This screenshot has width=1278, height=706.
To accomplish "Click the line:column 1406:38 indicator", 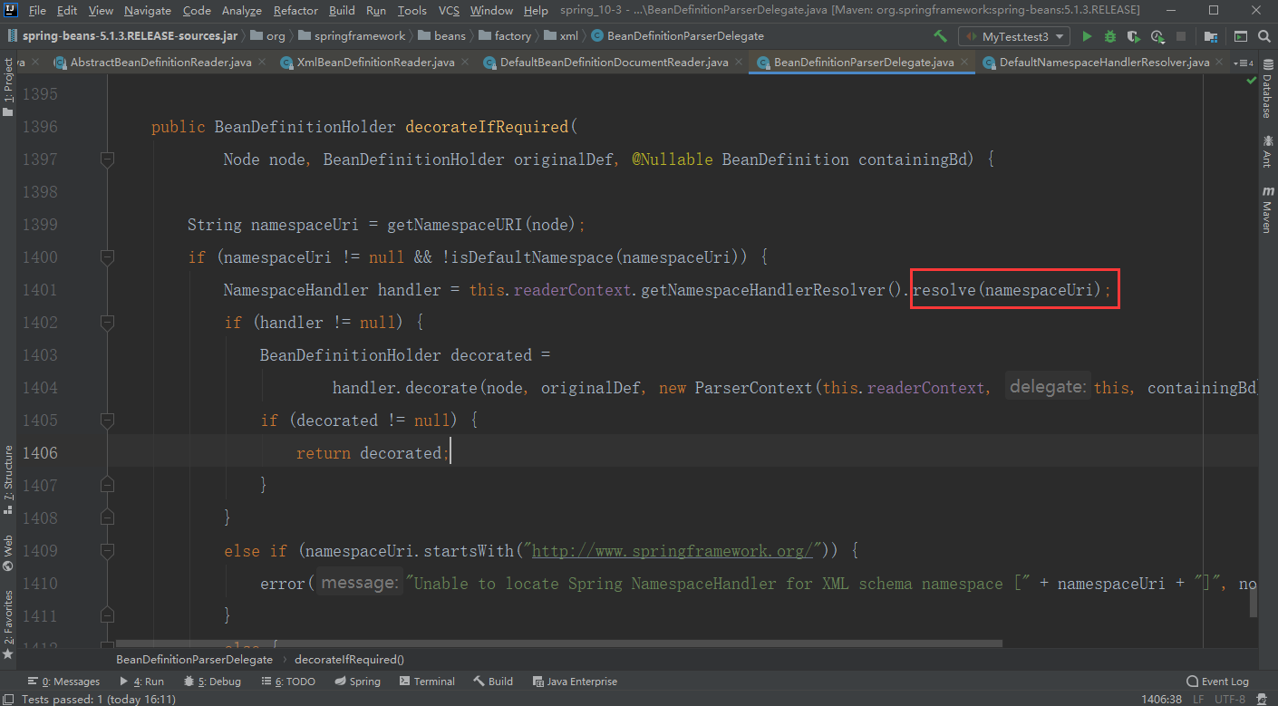I will [x=1162, y=699].
